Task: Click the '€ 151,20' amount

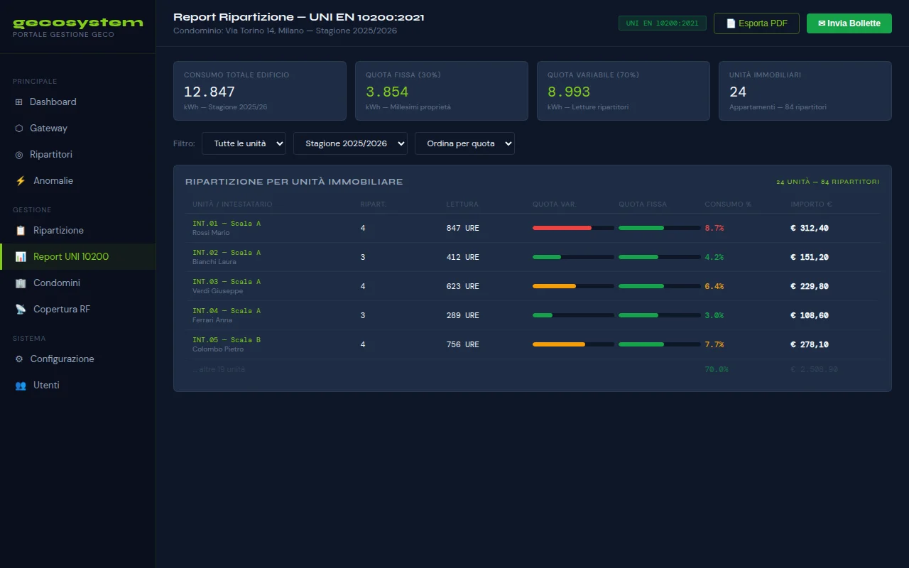Action: tap(810, 257)
